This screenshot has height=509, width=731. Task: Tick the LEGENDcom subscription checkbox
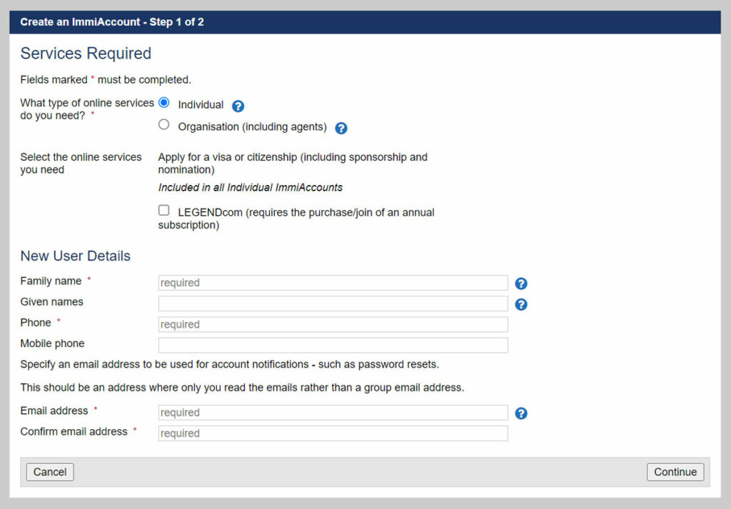pos(163,210)
